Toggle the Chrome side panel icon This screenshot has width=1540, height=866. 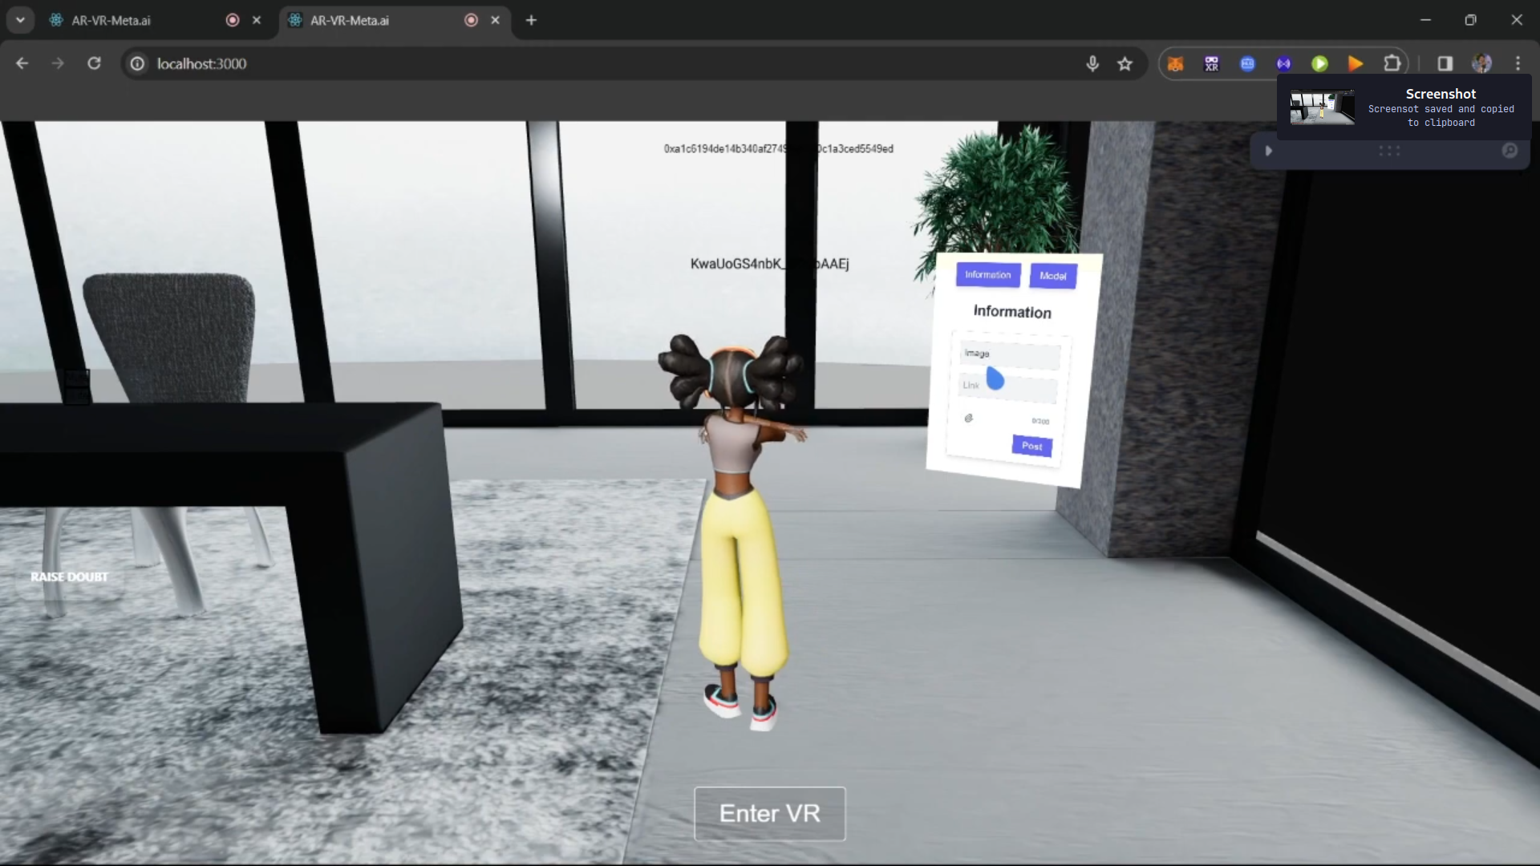tap(1444, 63)
